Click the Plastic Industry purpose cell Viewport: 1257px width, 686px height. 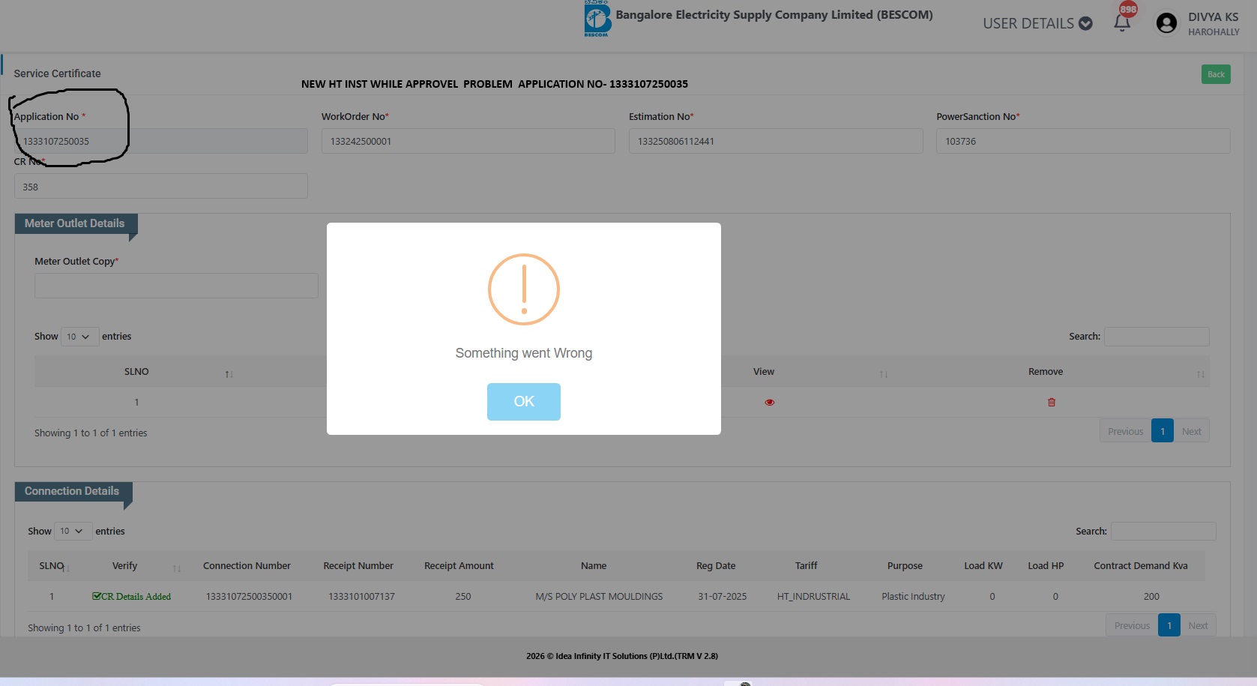[913, 597]
